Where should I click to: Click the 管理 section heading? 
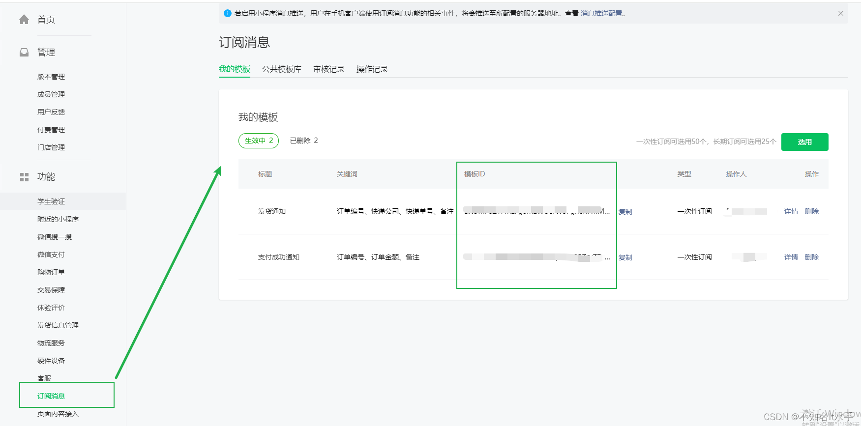(46, 53)
